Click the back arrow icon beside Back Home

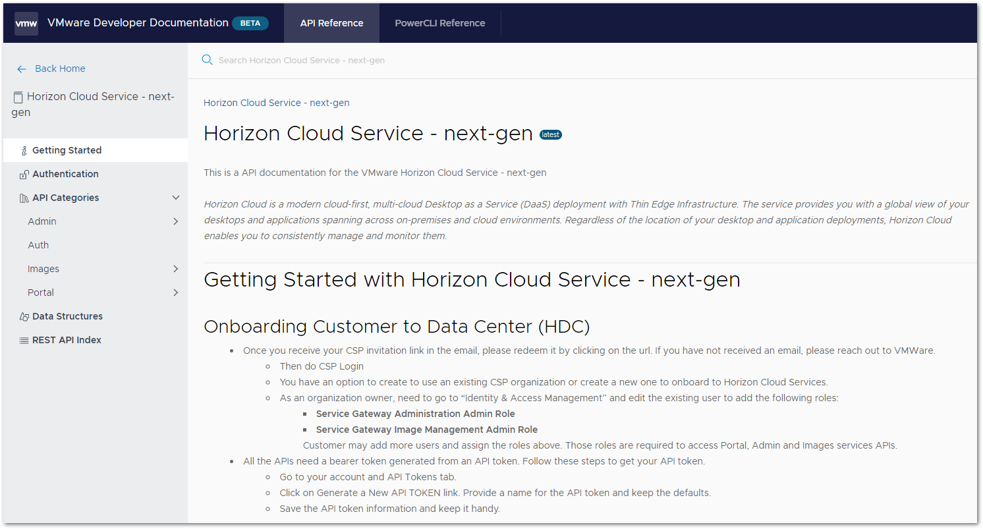pos(21,69)
